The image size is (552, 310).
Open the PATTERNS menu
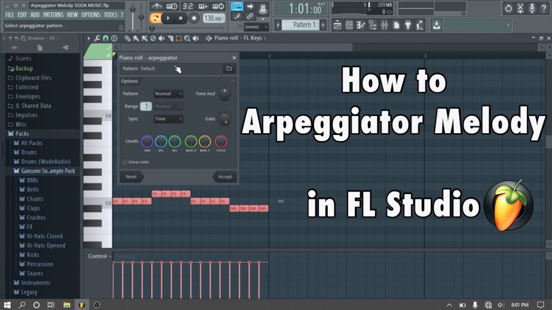coord(53,15)
